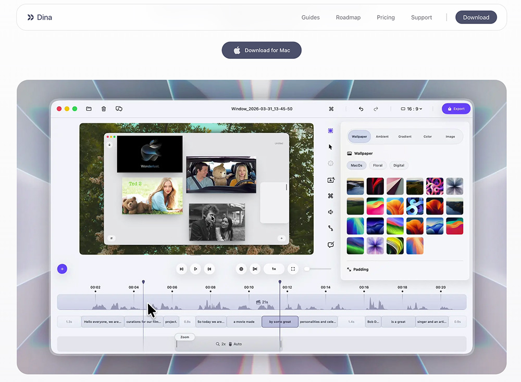
Task: Click the purple Export button
Action: click(456, 109)
